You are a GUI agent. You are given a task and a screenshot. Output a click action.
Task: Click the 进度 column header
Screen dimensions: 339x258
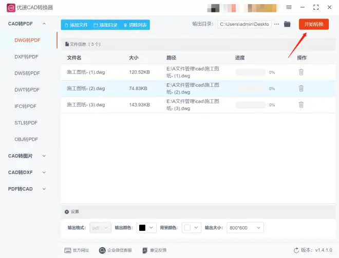click(240, 58)
